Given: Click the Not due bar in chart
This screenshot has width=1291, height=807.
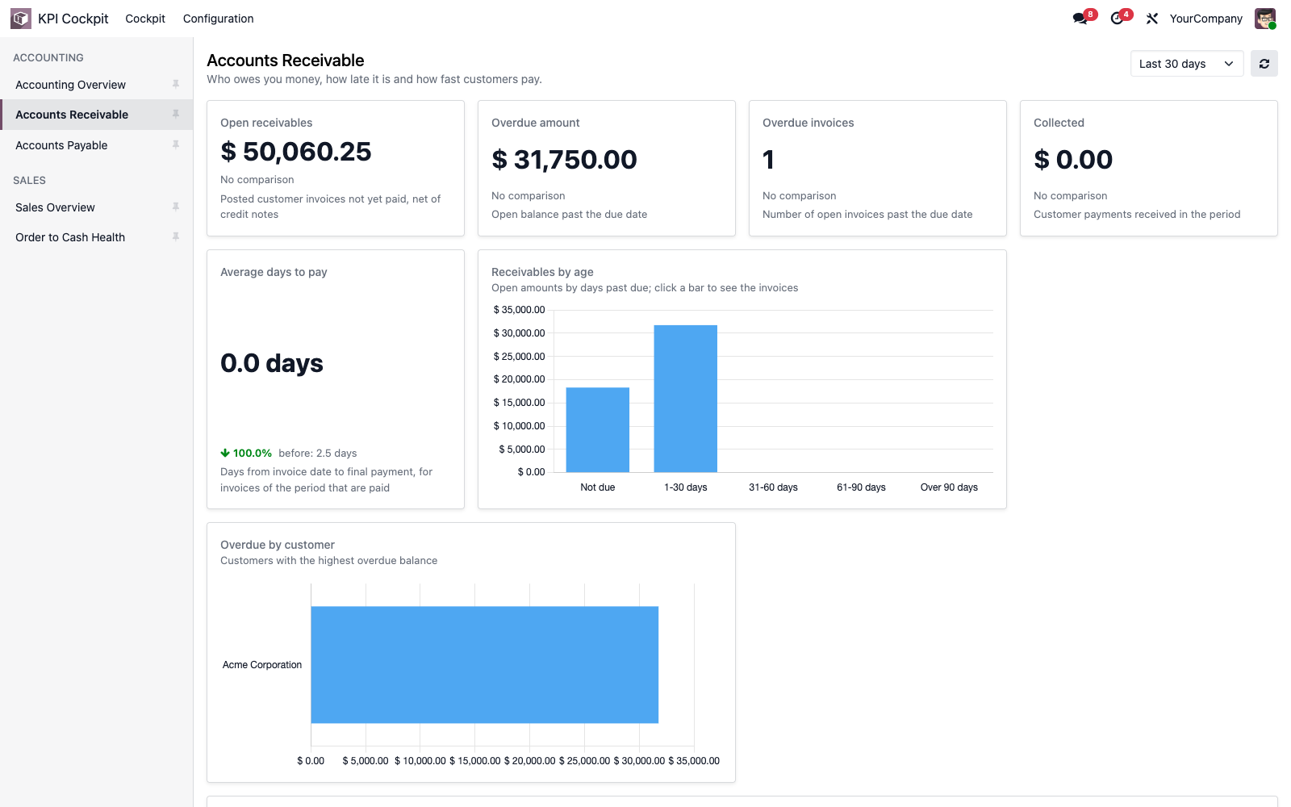Looking at the screenshot, I should point(598,430).
